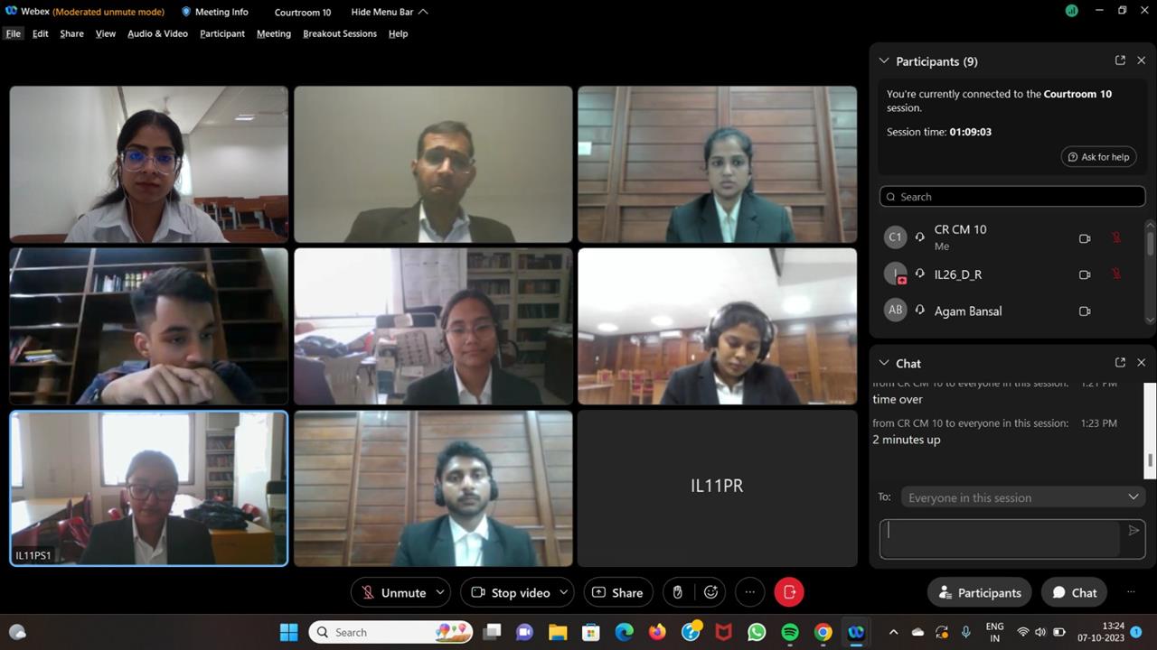Click the red leave session button
The image size is (1157, 650).
click(789, 592)
